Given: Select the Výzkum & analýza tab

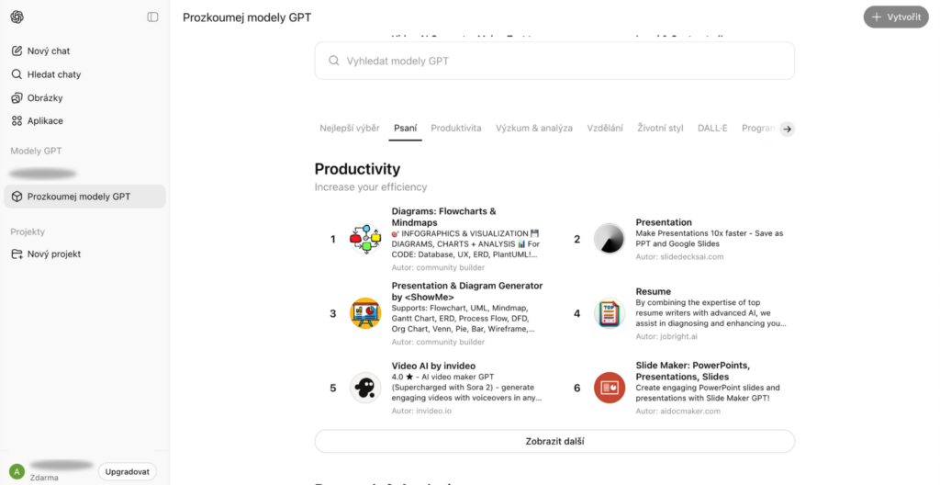Looking at the screenshot, I should click(x=534, y=128).
